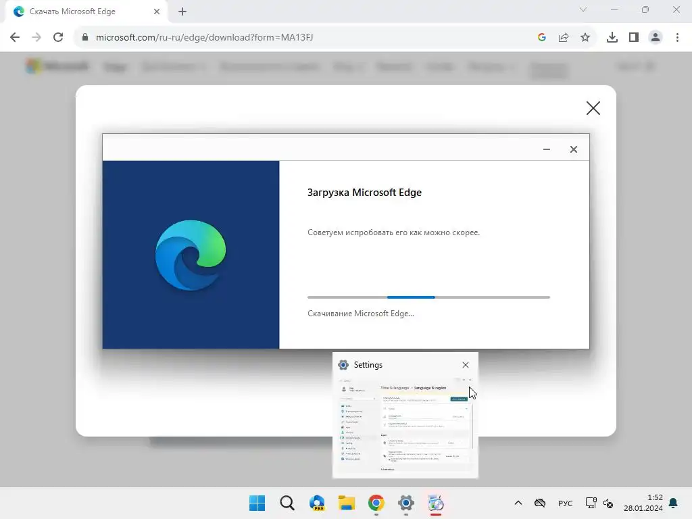This screenshot has width=692, height=519.
Task: Click the 'Скачивание Microsoft Edge...' status text
Action: [361, 314]
